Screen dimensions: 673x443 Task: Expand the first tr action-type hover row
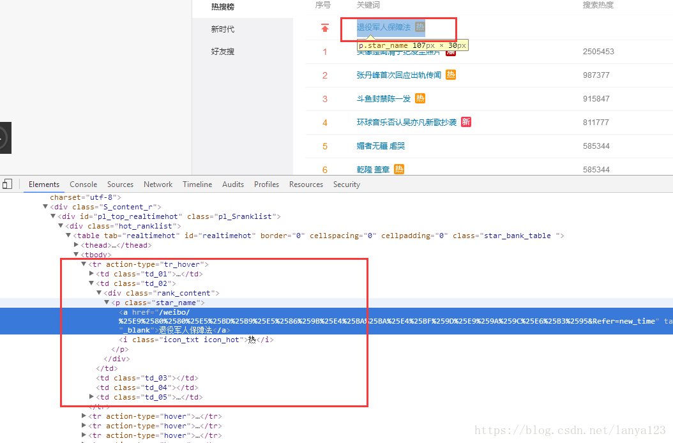[84, 415]
